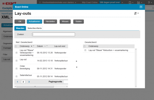The height and width of the screenshot is (100, 154).
Task: Sort Onderwerp column descending
Action: (34, 46)
